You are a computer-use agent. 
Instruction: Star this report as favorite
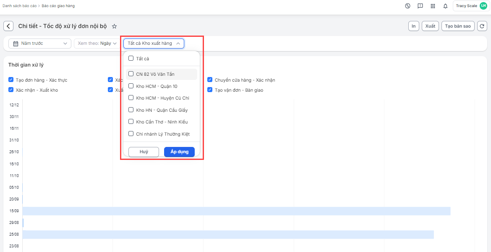coord(114,26)
